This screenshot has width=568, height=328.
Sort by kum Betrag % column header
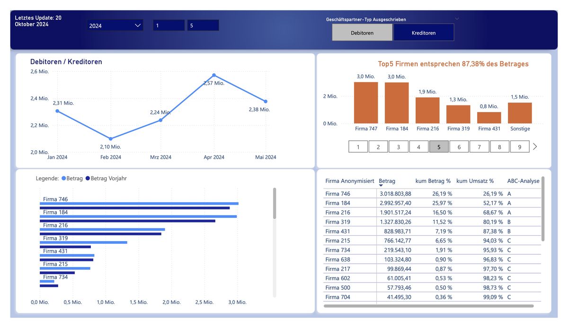pos(433,181)
